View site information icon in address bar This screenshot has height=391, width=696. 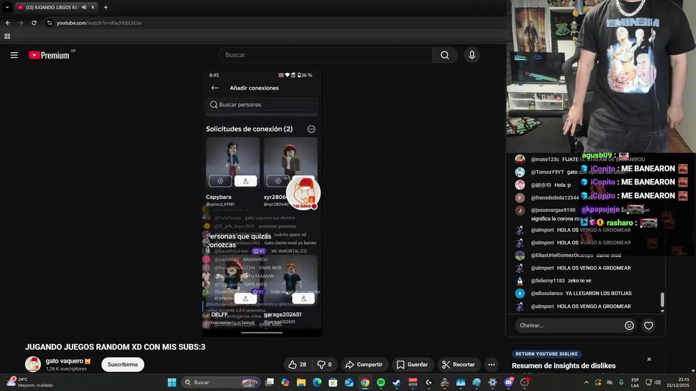pyautogui.click(x=49, y=23)
